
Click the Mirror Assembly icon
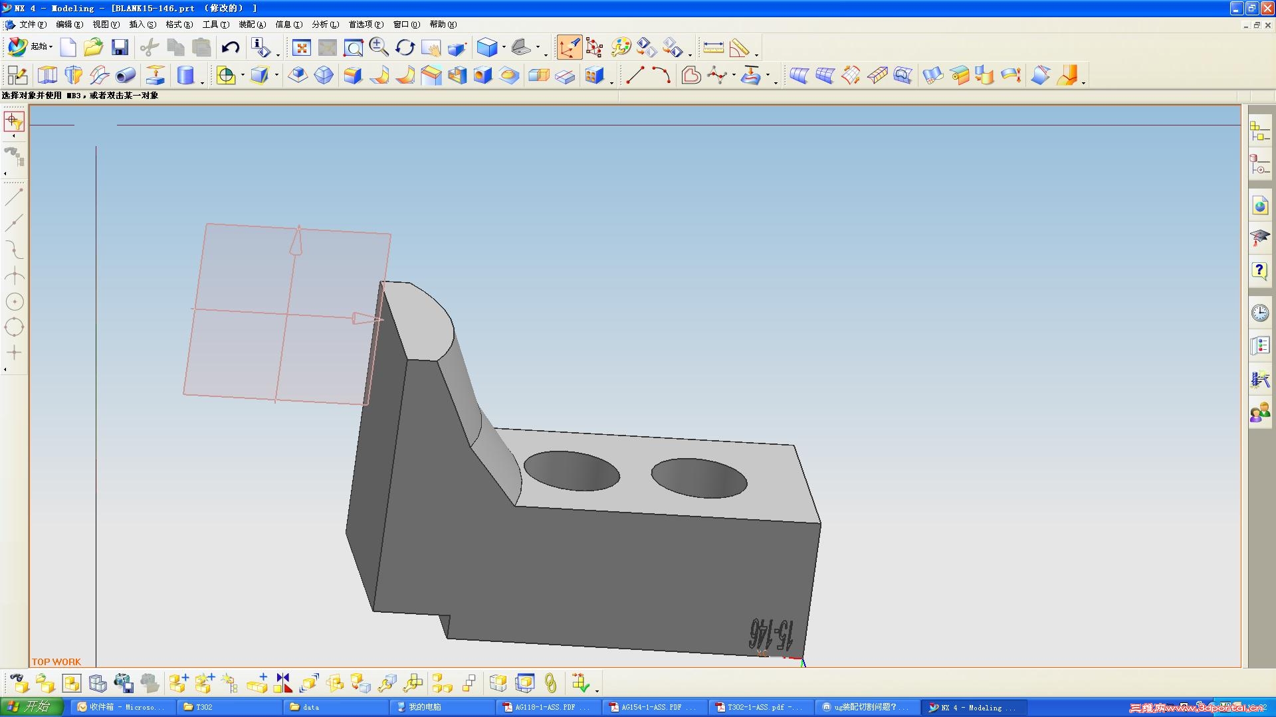pos(283,682)
